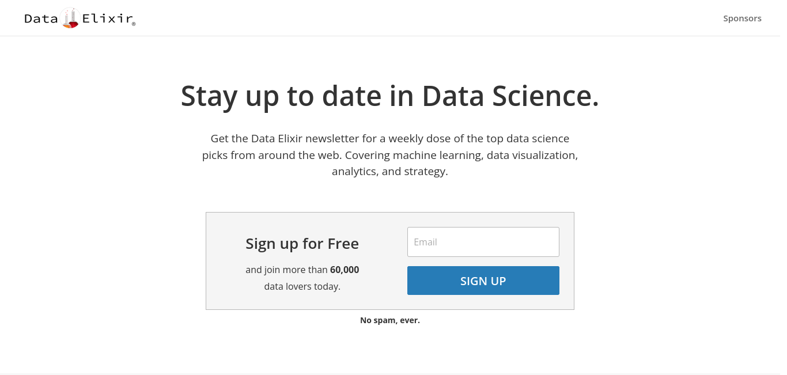Click the word "Science." in the headline
The width and height of the screenshot is (787, 375).
coord(546,96)
